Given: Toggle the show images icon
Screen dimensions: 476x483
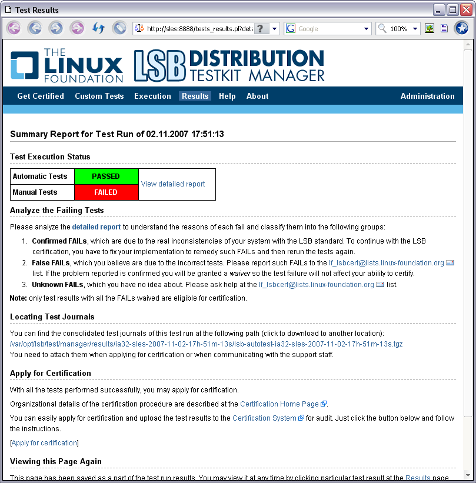Looking at the screenshot, I should point(429,29).
